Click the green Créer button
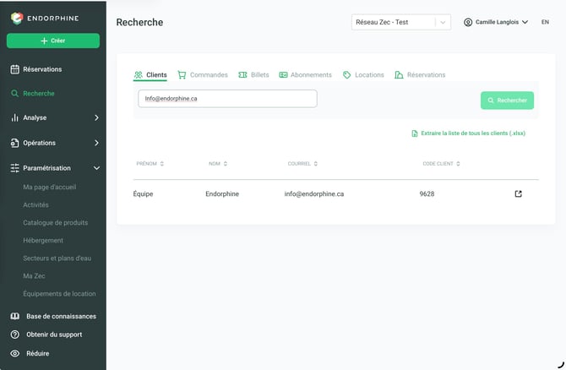 click(x=53, y=41)
